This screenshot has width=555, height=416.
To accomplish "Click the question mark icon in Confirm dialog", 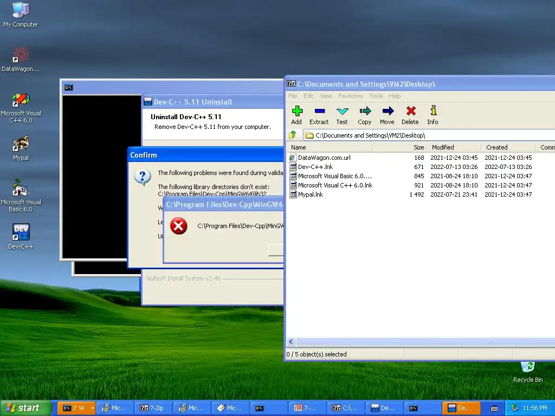I will (x=143, y=177).
